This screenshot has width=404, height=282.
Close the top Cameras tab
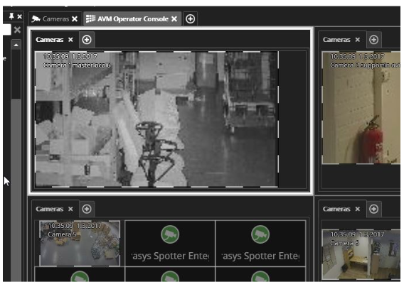[x=75, y=18]
